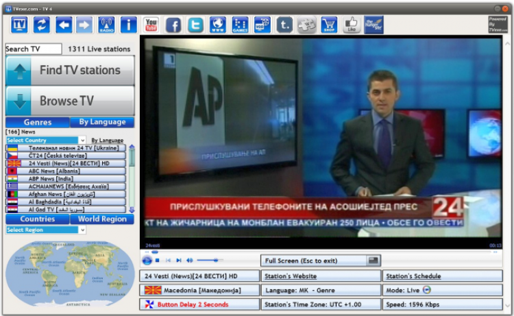Image resolution: width=514 pixels, height=316 pixels.
Task: Mute the player volume speaker
Action: 190,260
